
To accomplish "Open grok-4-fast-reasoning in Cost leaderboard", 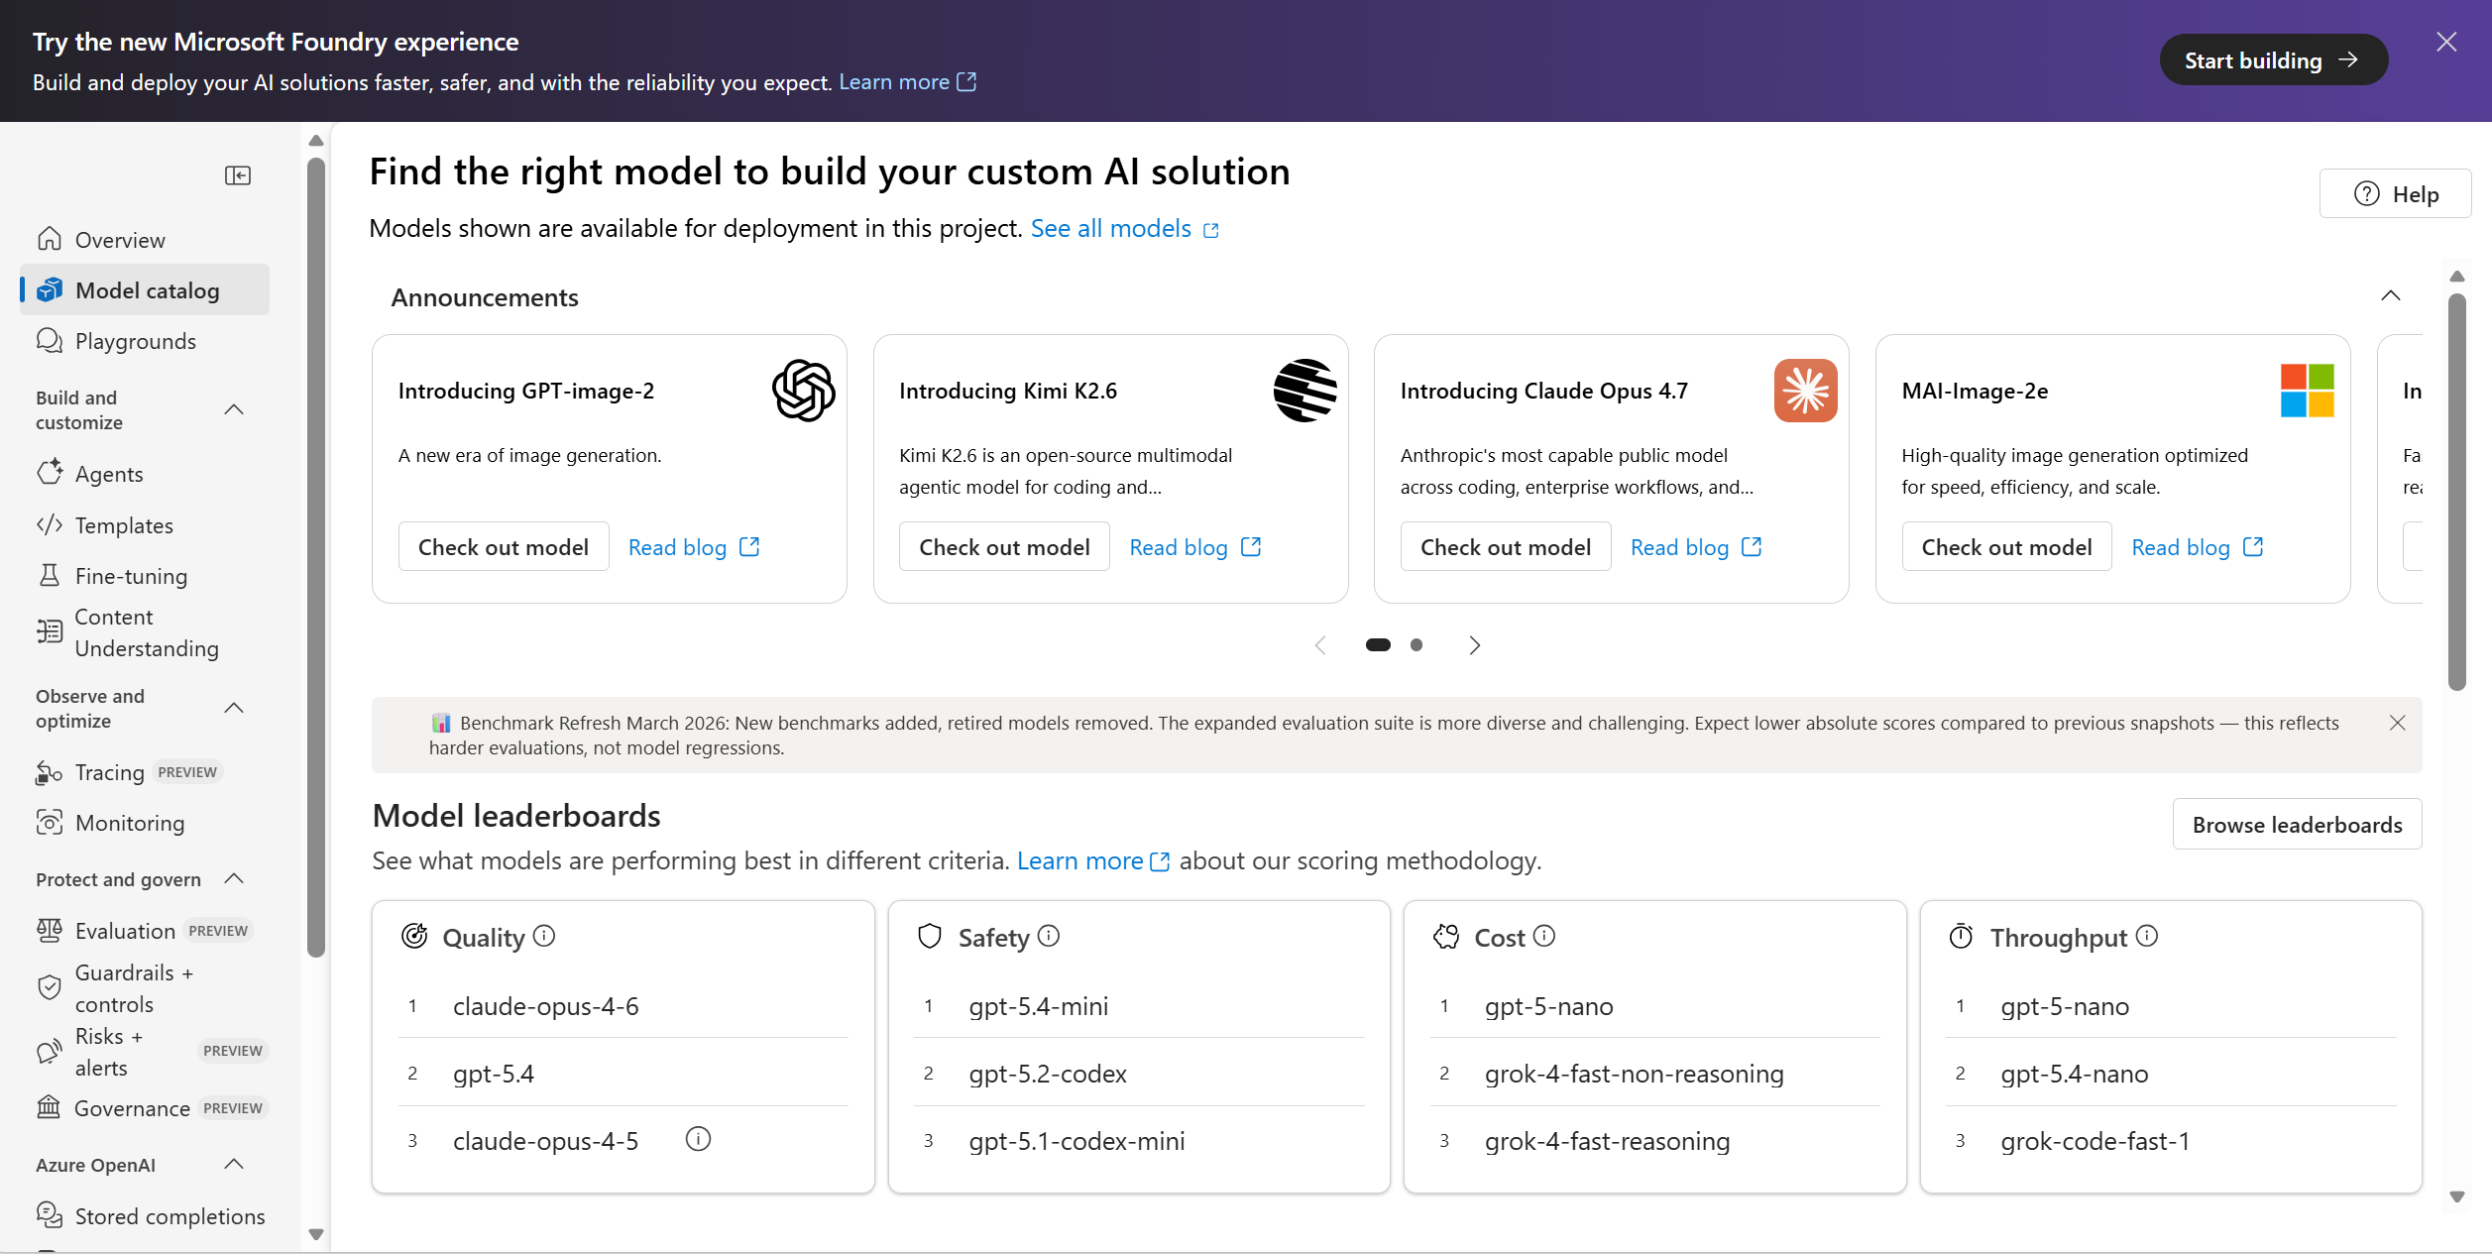I will 1608,1141.
